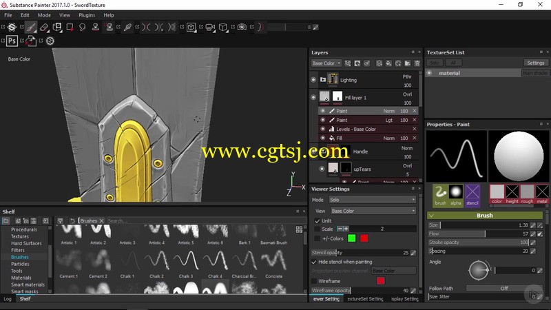Open the Follow Path Off dropdown
Screen dimensions: 551x310
tap(504, 288)
